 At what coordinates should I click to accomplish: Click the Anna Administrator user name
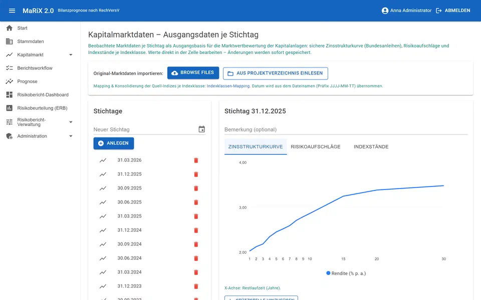[411, 10]
